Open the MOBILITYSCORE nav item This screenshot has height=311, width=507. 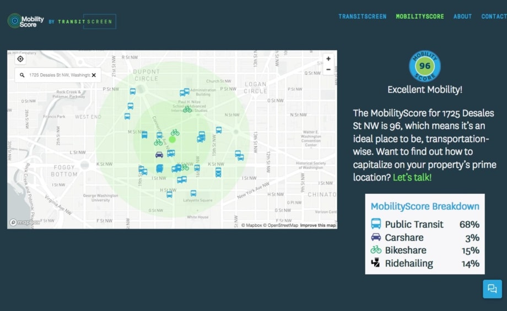[x=420, y=17]
